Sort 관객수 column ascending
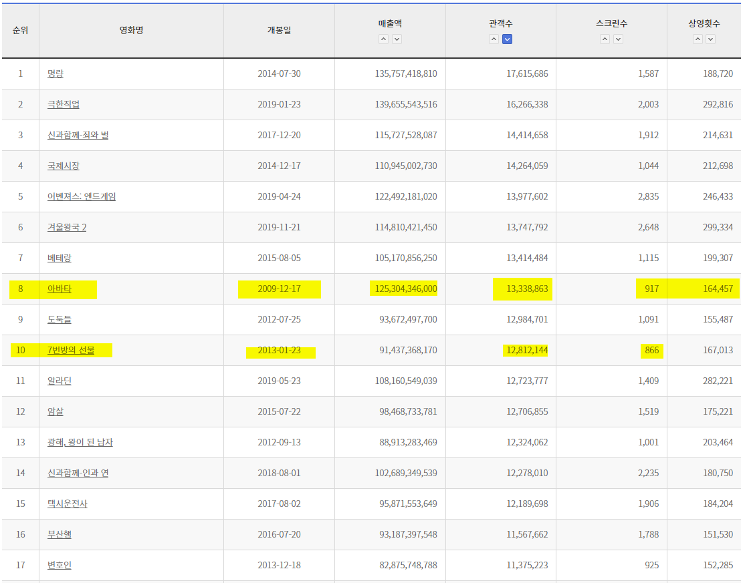743x583 pixels. point(494,39)
